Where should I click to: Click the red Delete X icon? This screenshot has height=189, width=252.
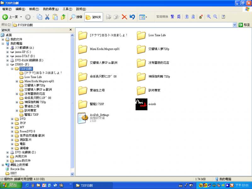(x=124, y=17)
